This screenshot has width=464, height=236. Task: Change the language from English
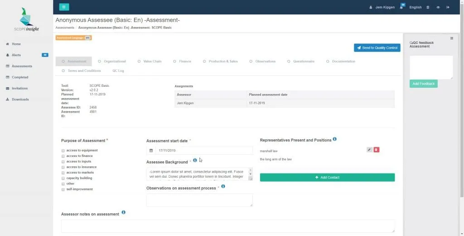coord(415,7)
